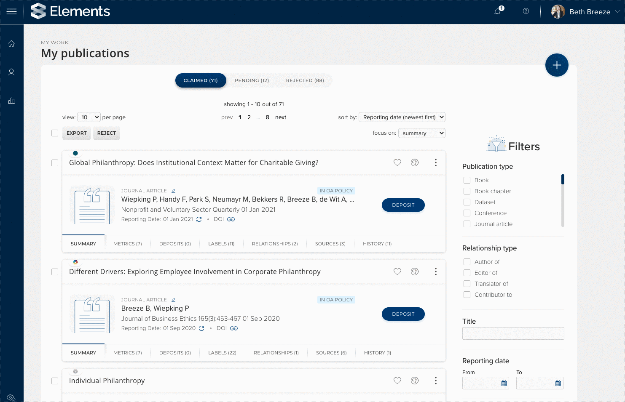The image size is (625, 402).
Task: Favourite the Global Philanthropy publication with heart
Action: point(397,162)
